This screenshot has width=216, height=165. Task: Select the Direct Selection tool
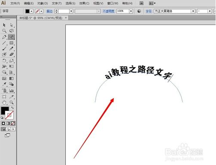tap(11, 25)
